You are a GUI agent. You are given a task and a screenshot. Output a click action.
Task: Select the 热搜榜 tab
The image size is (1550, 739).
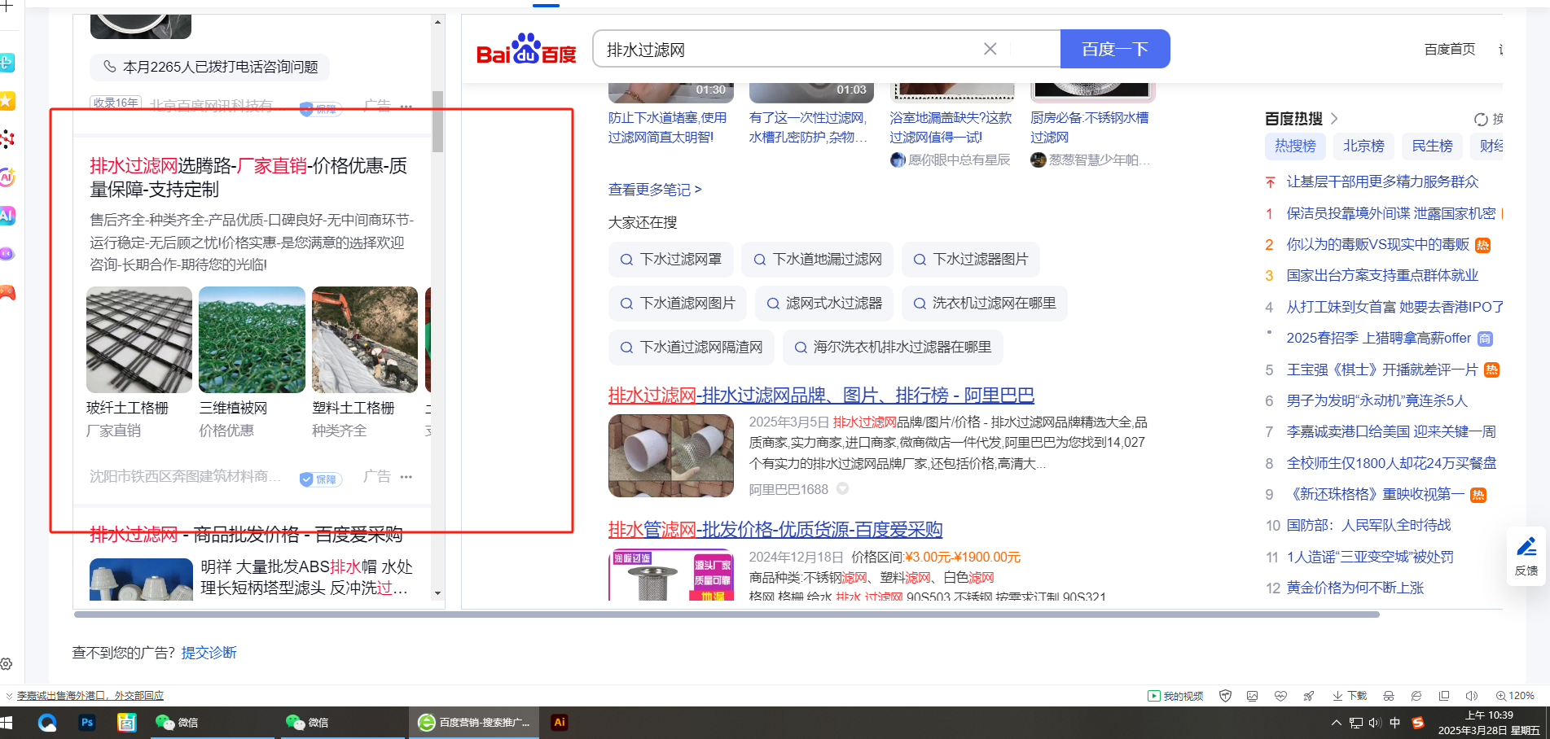[1295, 146]
